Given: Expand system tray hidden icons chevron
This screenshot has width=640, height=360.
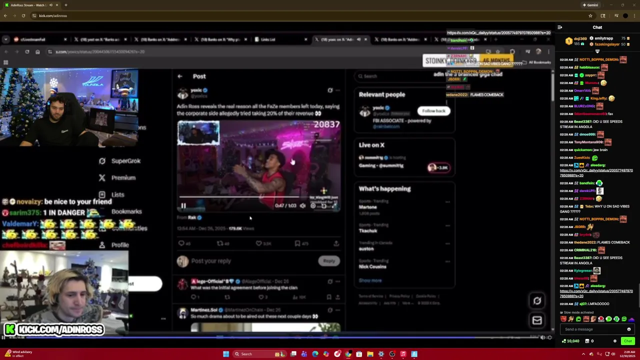Looking at the screenshot, I should 583,354.
